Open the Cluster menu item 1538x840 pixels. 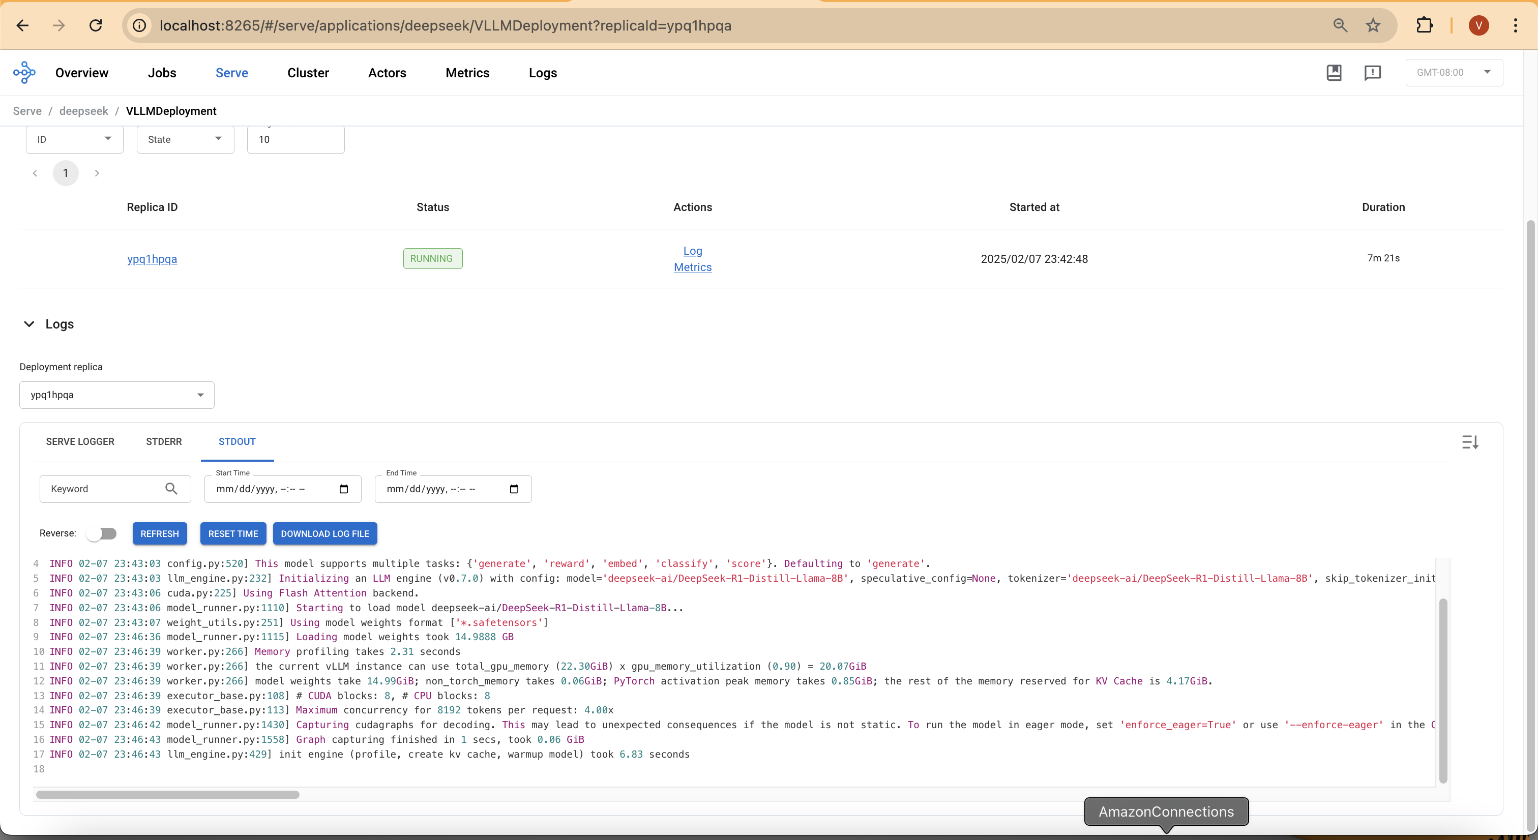pyautogui.click(x=308, y=73)
